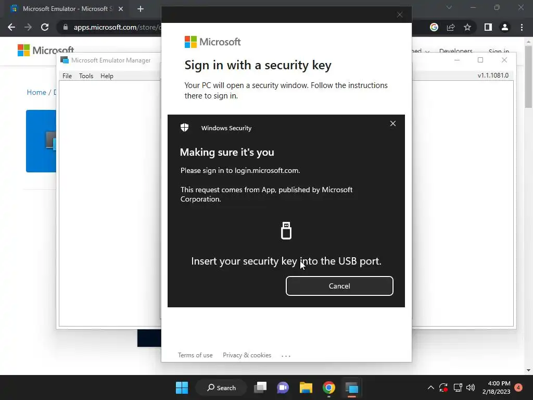Image resolution: width=533 pixels, height=400 pixels.
Task: Click the Emulator Manager title bar icon
Action: point(64,60)
